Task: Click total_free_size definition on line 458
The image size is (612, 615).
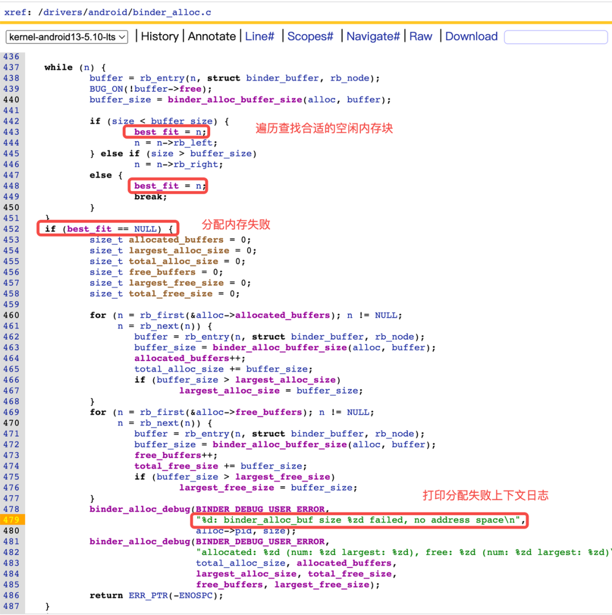Action: (x=171, y=294)
